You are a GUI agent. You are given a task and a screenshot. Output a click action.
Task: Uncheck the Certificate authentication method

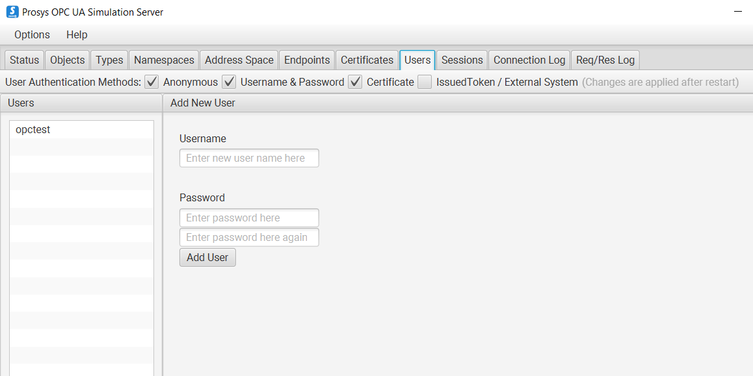[356, 82]
